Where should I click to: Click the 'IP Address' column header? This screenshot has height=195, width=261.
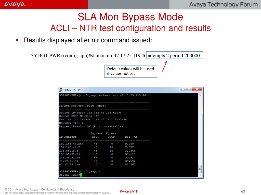point(68,137)
